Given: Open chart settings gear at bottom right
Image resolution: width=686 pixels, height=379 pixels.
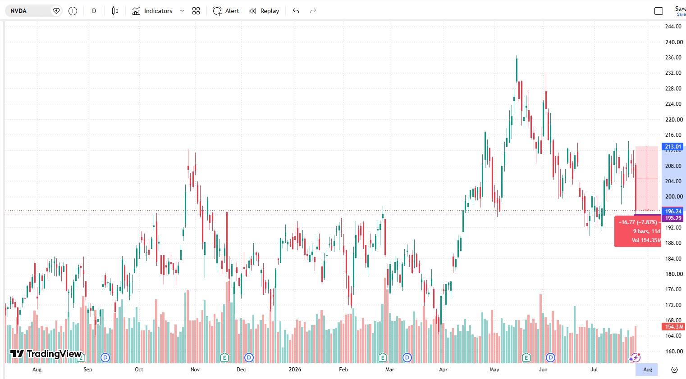Looking at the screenshot, I should pos(674,370).
